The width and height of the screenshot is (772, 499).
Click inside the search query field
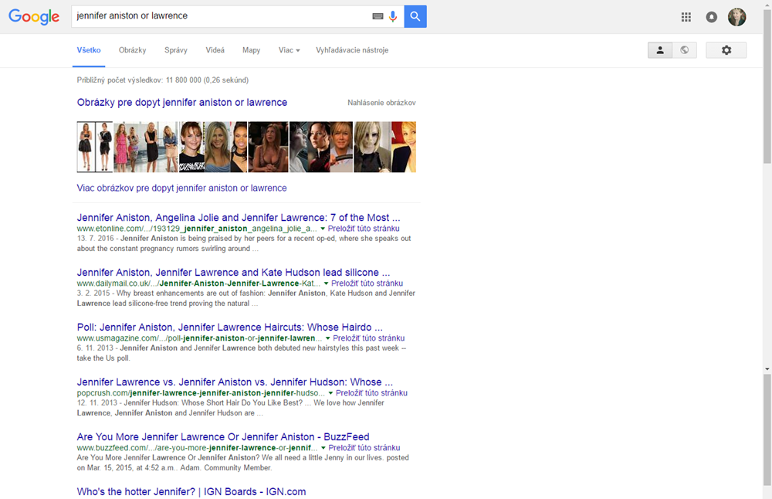coord(221,16)
